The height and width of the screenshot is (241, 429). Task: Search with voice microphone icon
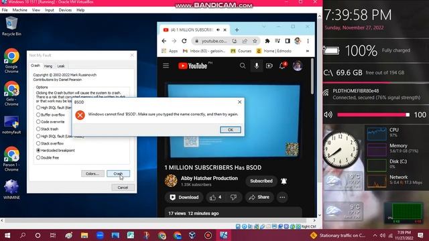[x=256, y=66]
